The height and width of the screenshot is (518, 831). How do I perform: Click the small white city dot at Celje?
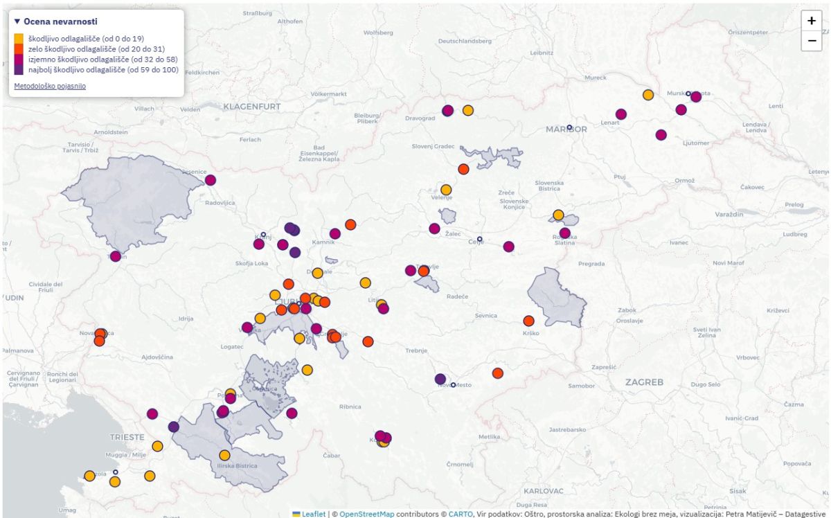point(479,239)
